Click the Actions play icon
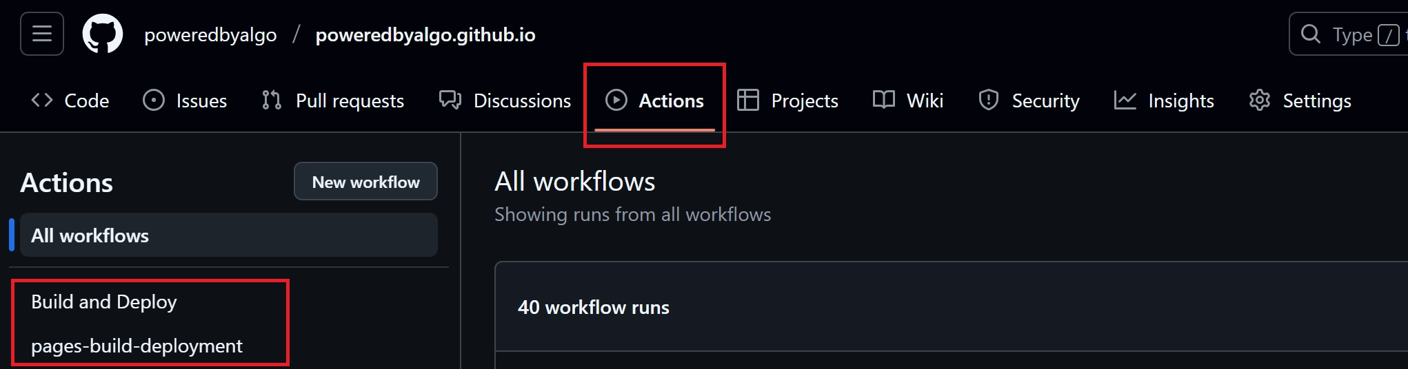The width and height of the screenshot is (1408, 369). (616, 101)
